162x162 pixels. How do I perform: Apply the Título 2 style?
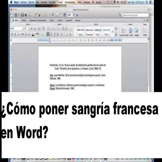click(107, 31)
